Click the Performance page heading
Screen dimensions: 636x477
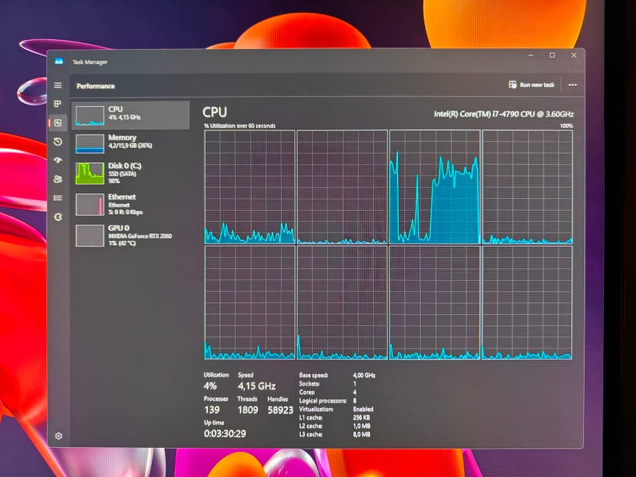pos(95,86)
